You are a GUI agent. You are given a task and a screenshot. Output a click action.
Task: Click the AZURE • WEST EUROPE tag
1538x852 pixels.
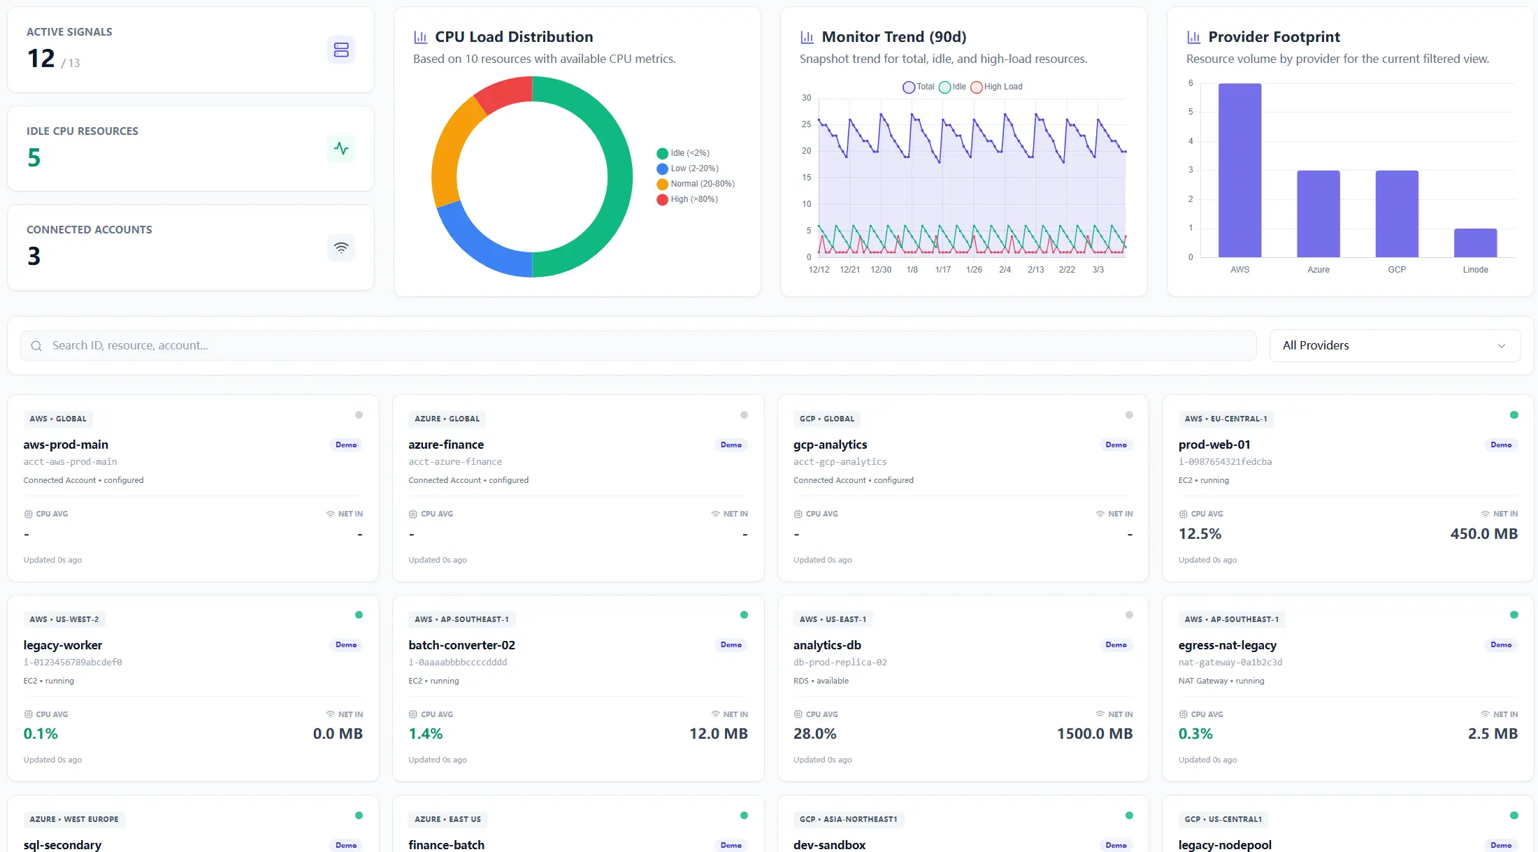click(x=74, y=820)
